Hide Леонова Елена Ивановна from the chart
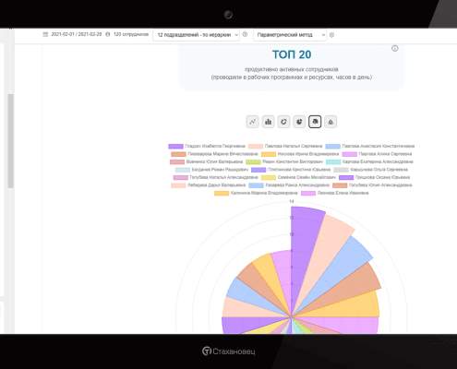Image resolution: width=457 pixels, height=369 pixels. pyautogui.click(x=334, y=193)
